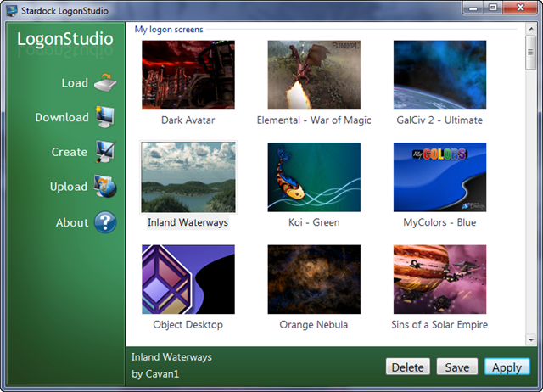Pick the MyColors - Blue thumbnail
Viewport: 543px width, 392px height.
(439, 177)
